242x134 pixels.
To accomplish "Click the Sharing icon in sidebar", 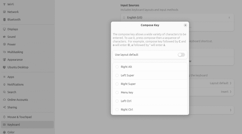I will click(4, 107).
